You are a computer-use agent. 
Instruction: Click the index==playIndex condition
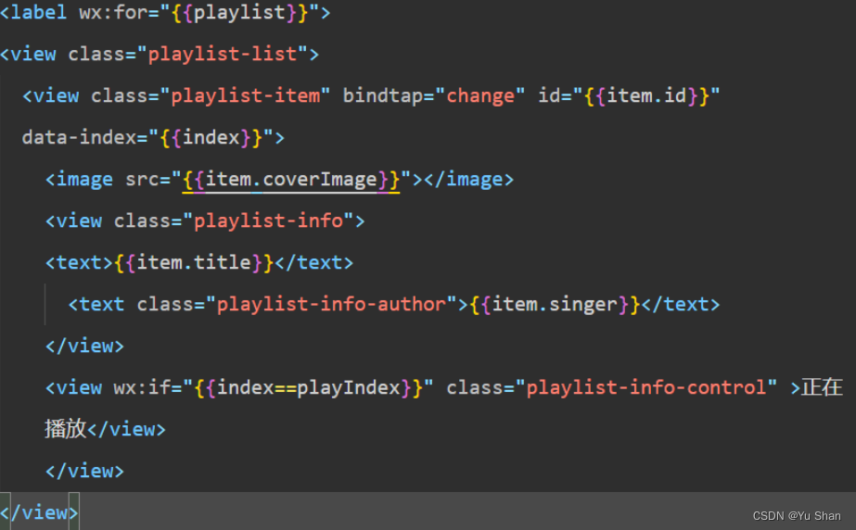(x=309, y=387)
